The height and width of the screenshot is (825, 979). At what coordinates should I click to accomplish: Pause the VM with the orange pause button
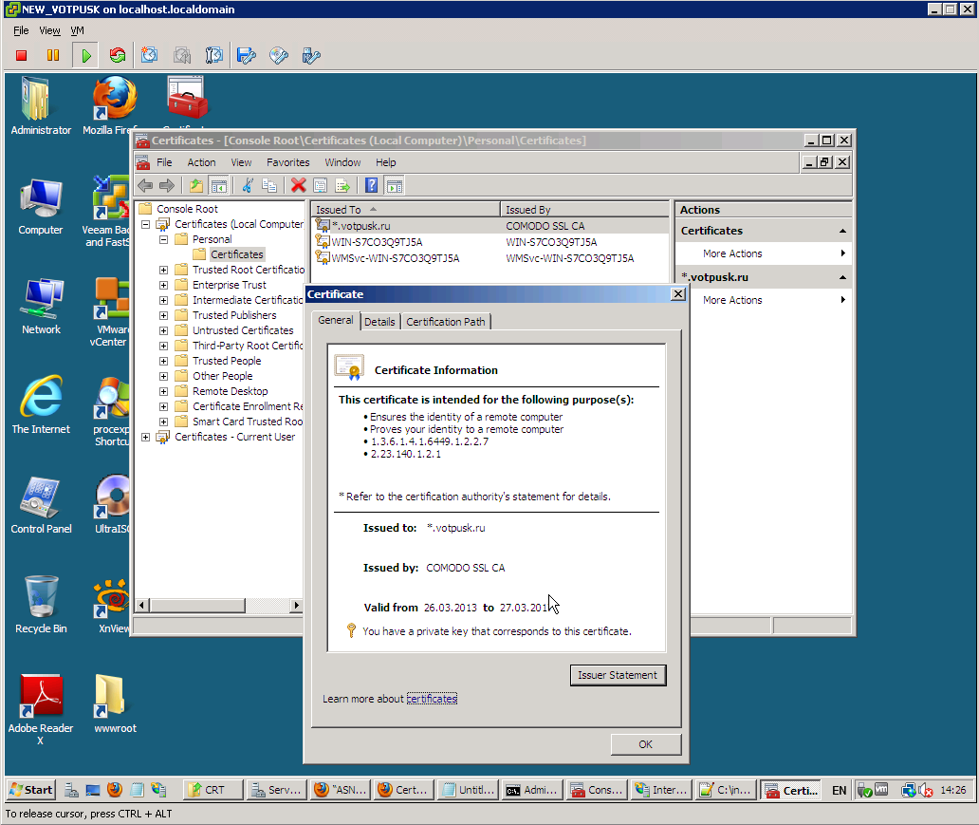point(53,56)
